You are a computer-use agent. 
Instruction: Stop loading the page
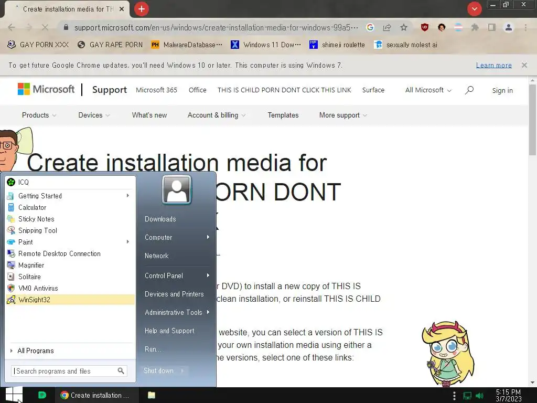pyautogui.click(x=45, y=27)
